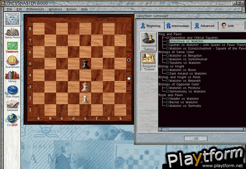Open the Library bookshelf icon
Image resolution: width=246 pixels, height=169 pixels.
12,76
